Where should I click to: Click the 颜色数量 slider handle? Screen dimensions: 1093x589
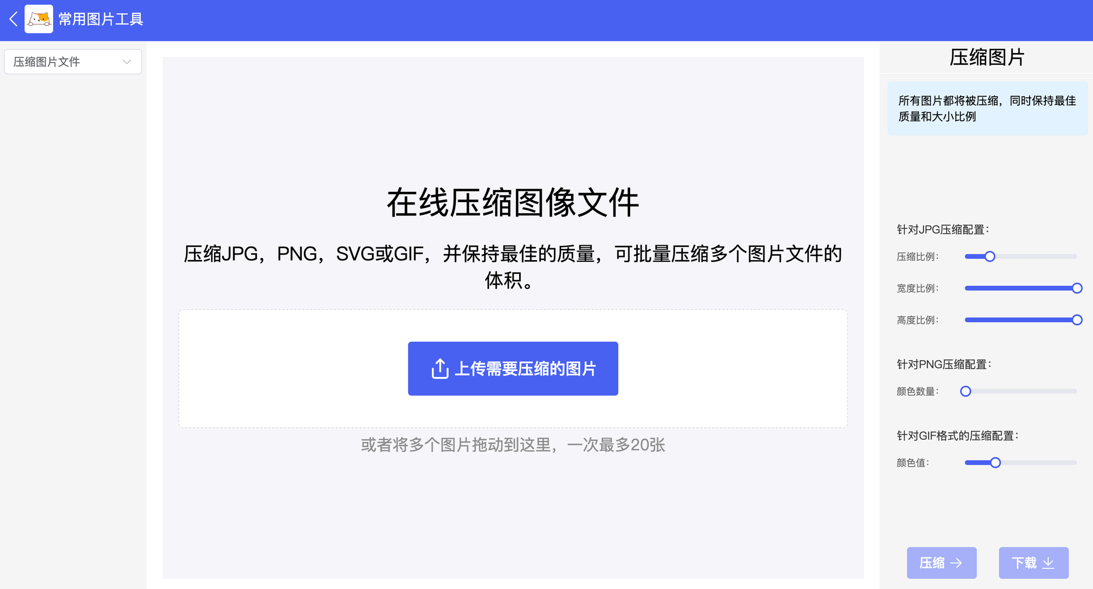point(966,391)
